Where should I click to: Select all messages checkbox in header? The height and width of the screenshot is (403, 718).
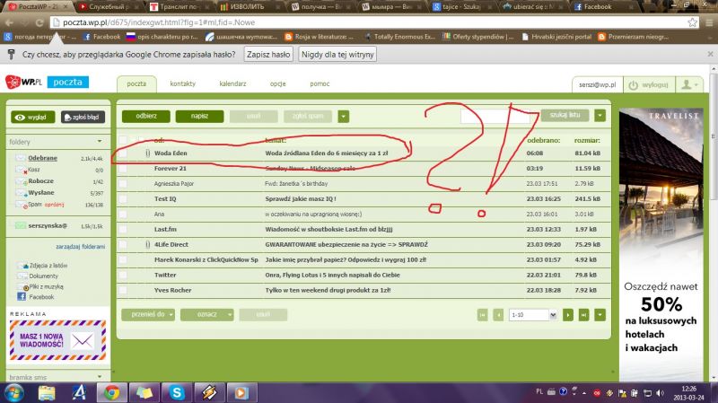pyautogui.click(x=123, y=140)
